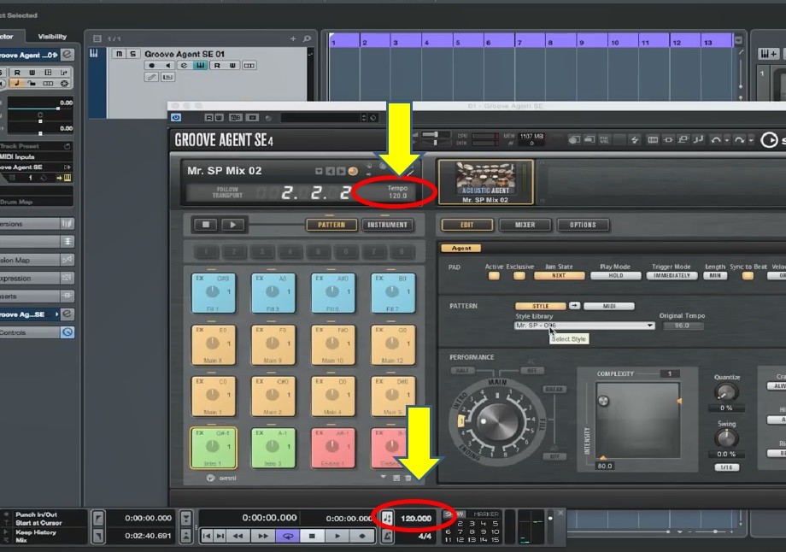Image resolution: width=786 pixels, height=552 pixels.
Task: Trigger the Ending 1 pattern pad
Action: (x=333, y=447)
